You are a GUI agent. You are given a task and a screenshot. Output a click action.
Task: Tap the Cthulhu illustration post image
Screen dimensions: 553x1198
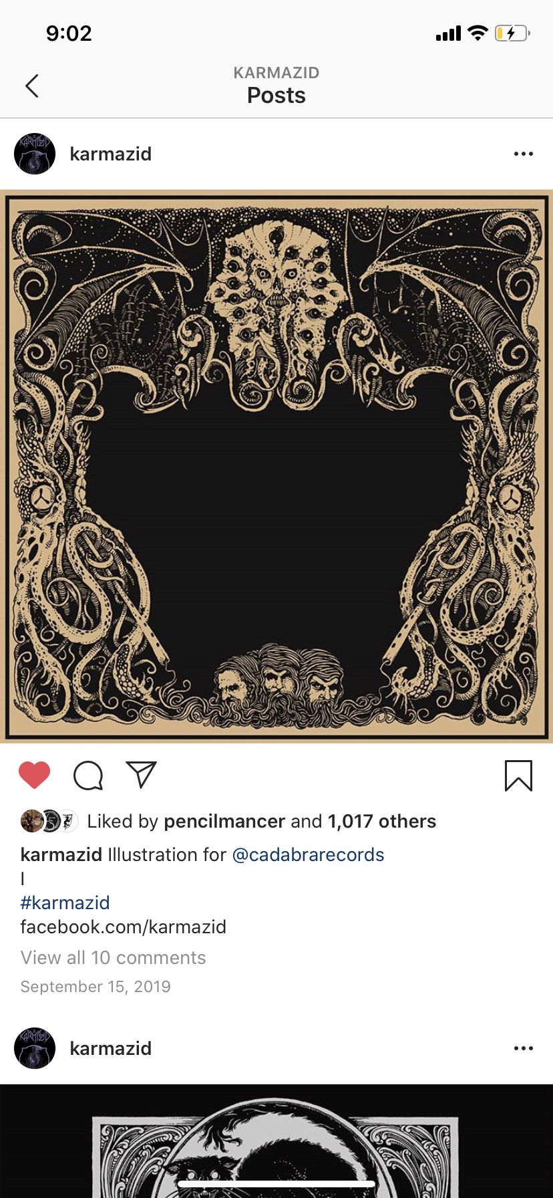(x=276, y=466)
